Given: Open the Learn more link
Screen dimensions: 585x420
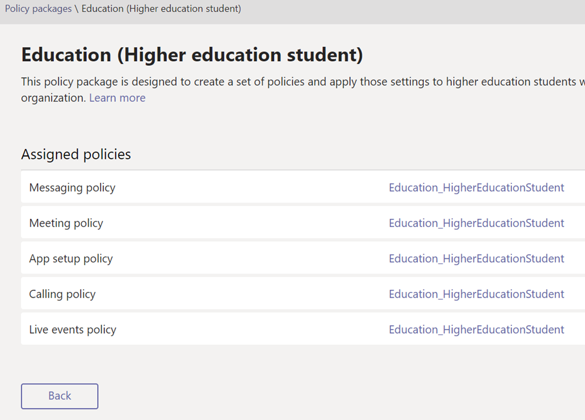Looking at the screenshot, I should pyautogui.click(x=117, y=98).
